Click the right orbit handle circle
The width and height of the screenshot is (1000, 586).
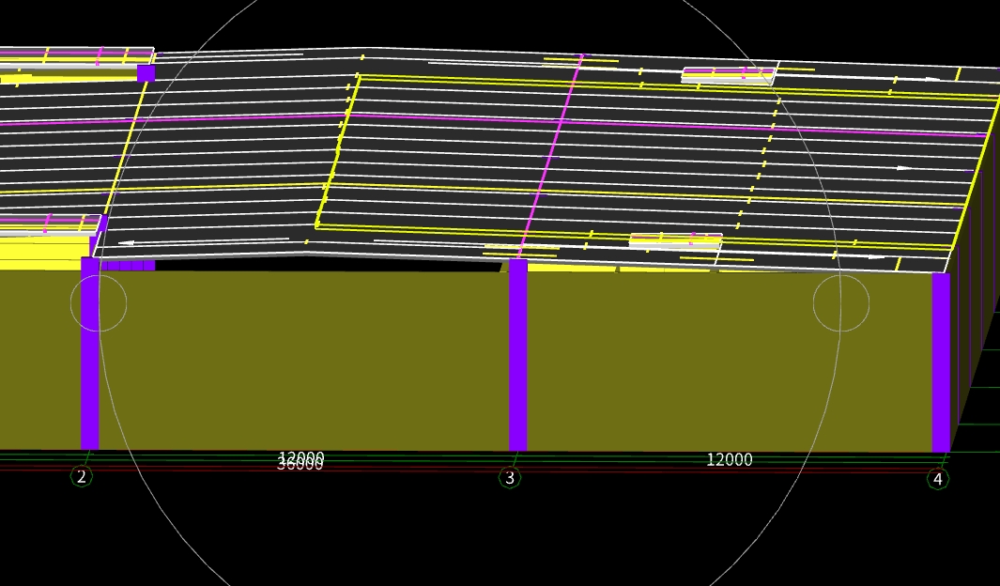(x=841, y=303)
